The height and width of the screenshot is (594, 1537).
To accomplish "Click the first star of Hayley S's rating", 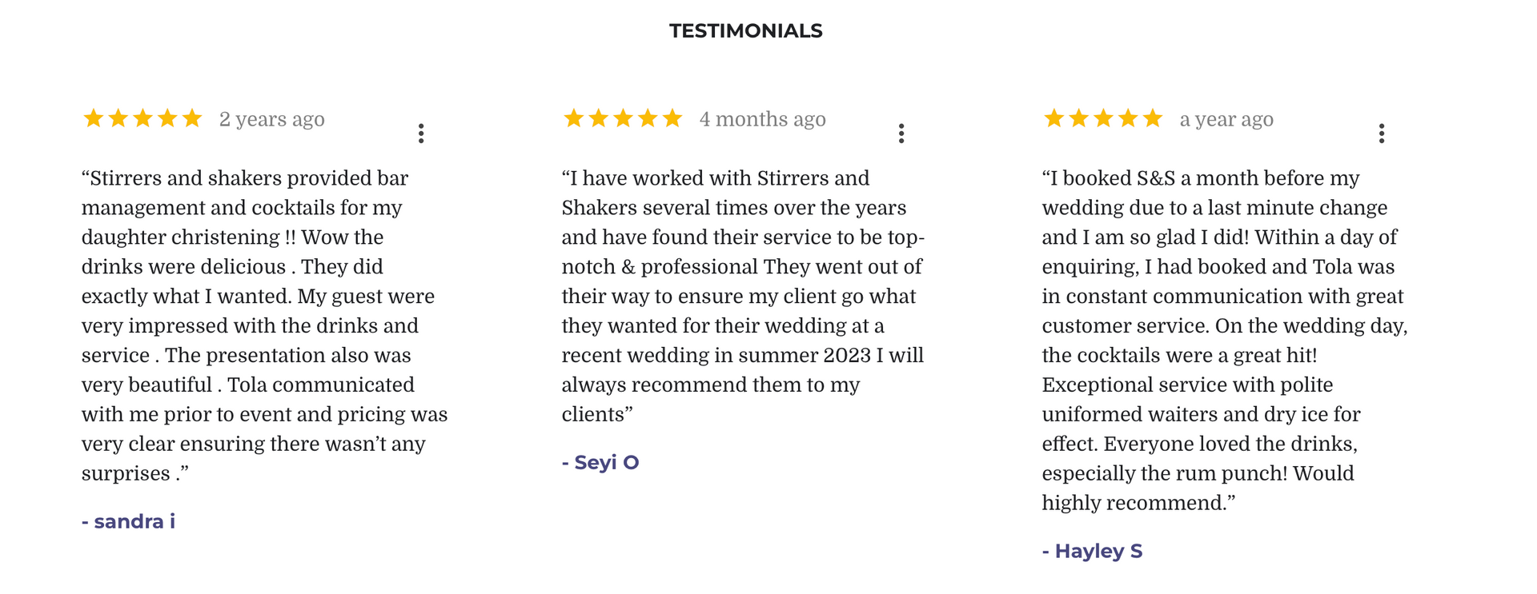I will coord(1054,119).
